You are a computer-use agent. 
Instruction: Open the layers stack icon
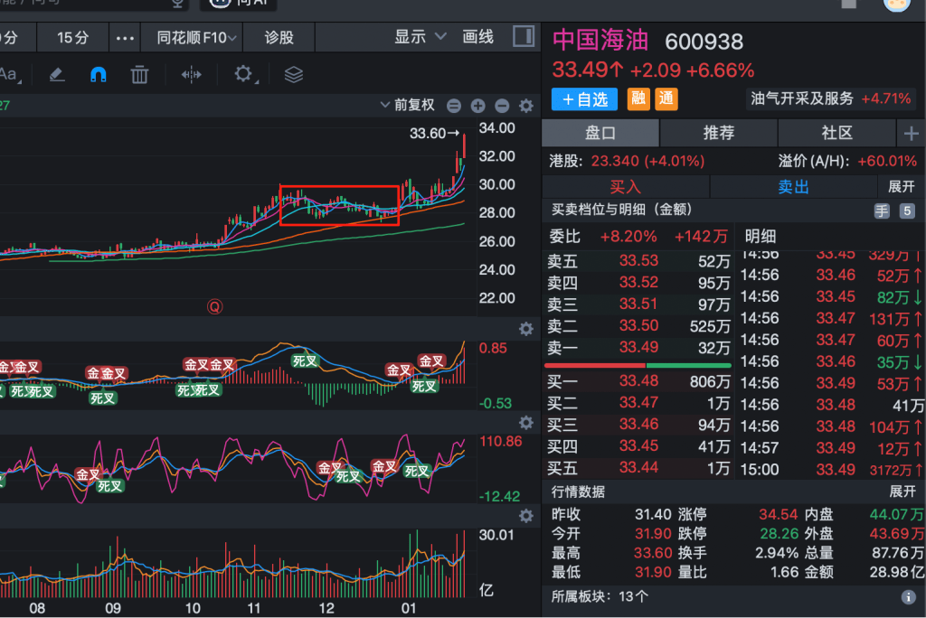[293, 74]
